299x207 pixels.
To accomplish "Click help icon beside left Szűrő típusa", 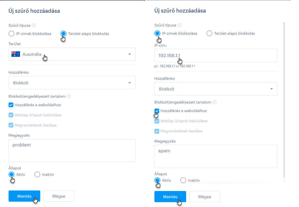I will pyautogui.click(x=34, y=25).
